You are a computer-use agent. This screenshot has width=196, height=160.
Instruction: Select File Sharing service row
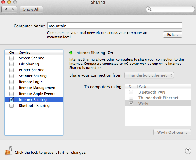pyautogui.click(x=34, y=64)
